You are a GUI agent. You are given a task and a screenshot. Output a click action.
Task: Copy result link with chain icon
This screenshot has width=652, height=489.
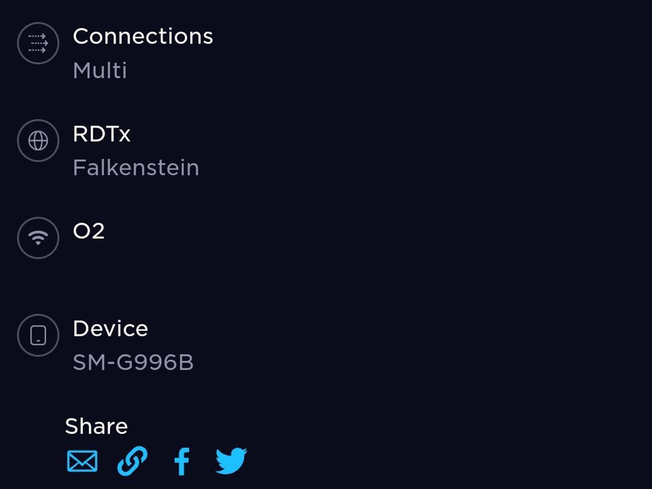132,461
